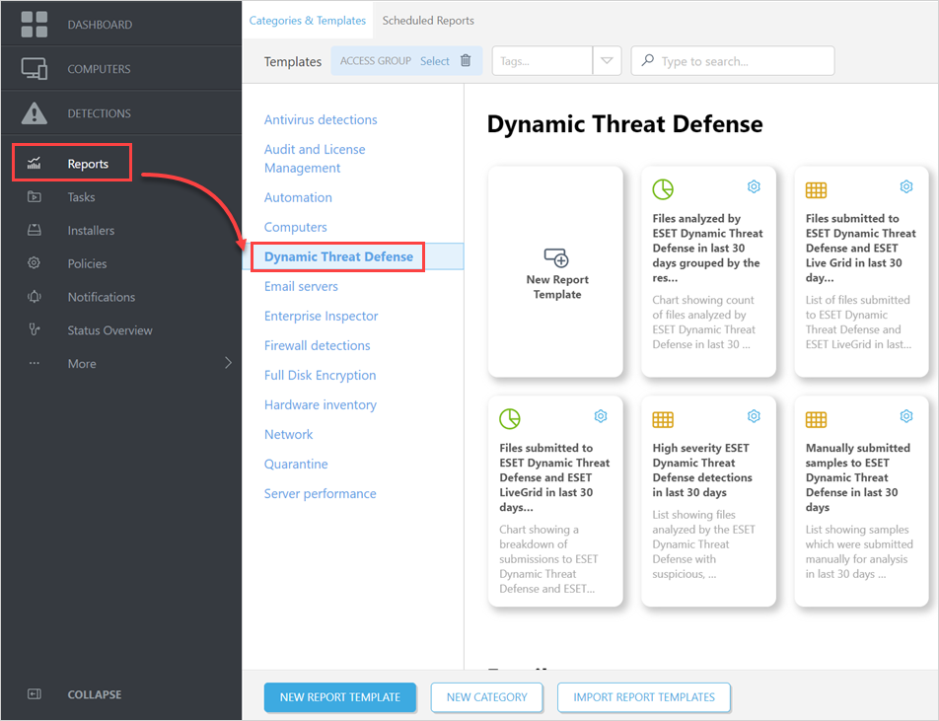Click the Type to search field
This screenshot has height=721, width=939.
(x=733, y=60)
